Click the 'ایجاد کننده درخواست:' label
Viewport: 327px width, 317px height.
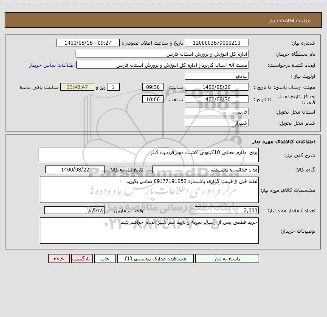tap(291, 65)
